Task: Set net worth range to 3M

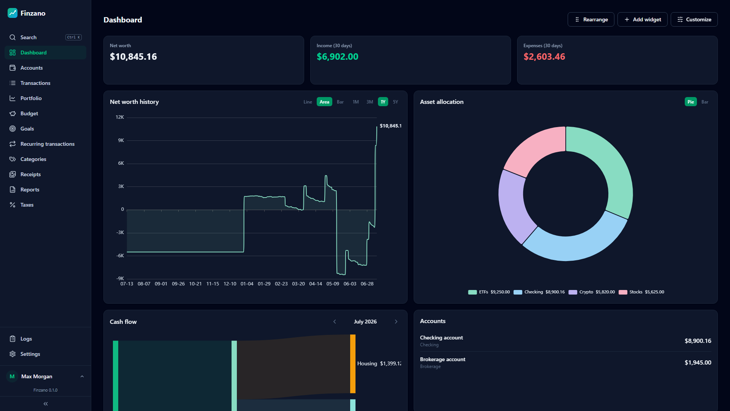Action: pyautogui.click(x=370, y=102)
